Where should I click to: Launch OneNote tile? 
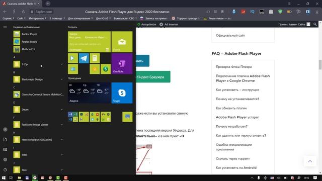(122, 64)
